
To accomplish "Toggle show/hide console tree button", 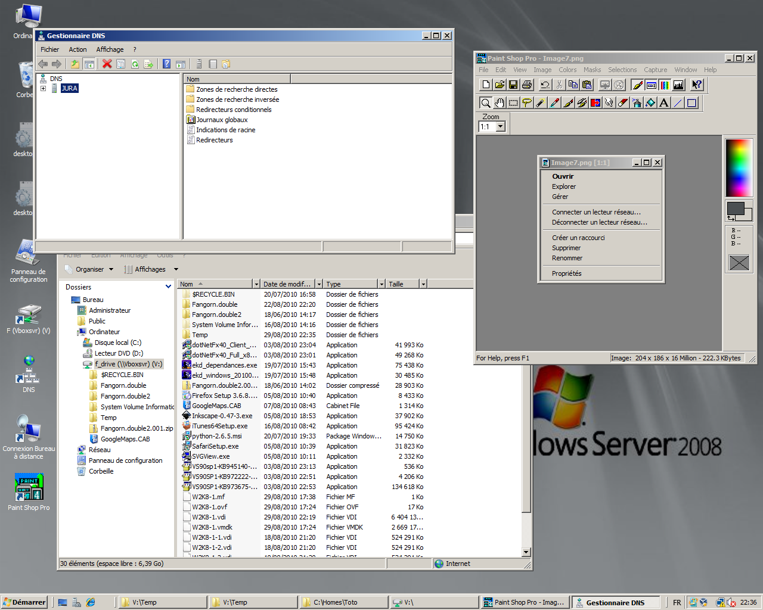I will pyautogui.click(x=89, y=64).
